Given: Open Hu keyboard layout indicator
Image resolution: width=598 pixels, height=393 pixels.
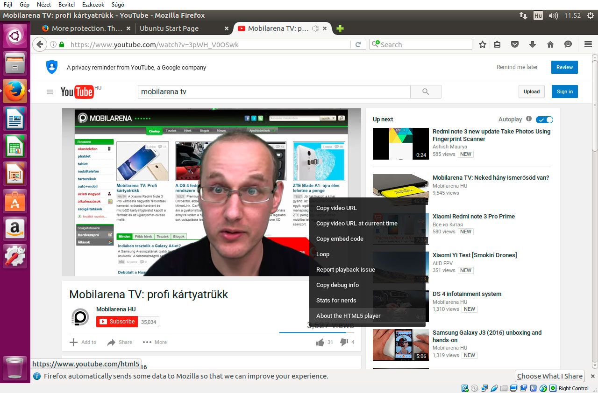Looking at the screenshot, I should click(538, 15).
